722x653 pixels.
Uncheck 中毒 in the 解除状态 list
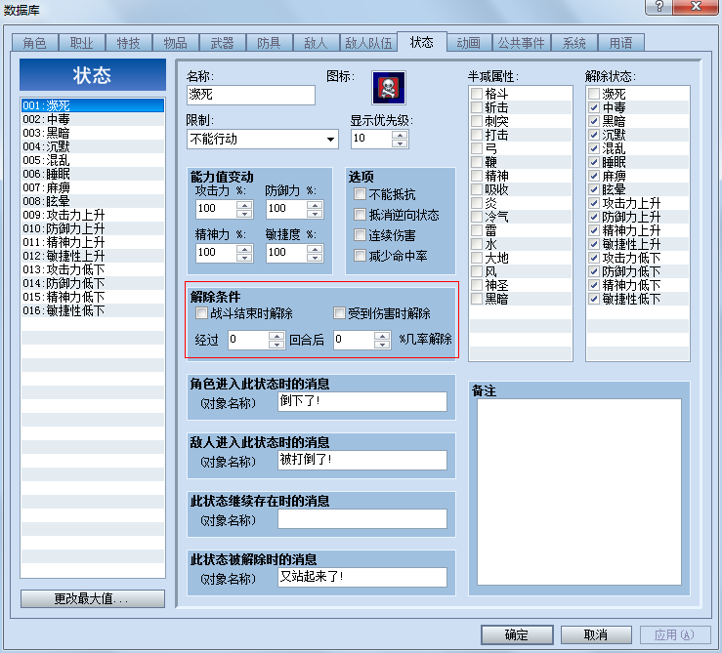click(594, 107)
